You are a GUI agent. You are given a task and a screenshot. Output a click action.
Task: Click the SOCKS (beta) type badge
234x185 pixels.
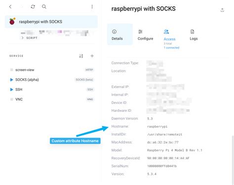pos(84,80)
